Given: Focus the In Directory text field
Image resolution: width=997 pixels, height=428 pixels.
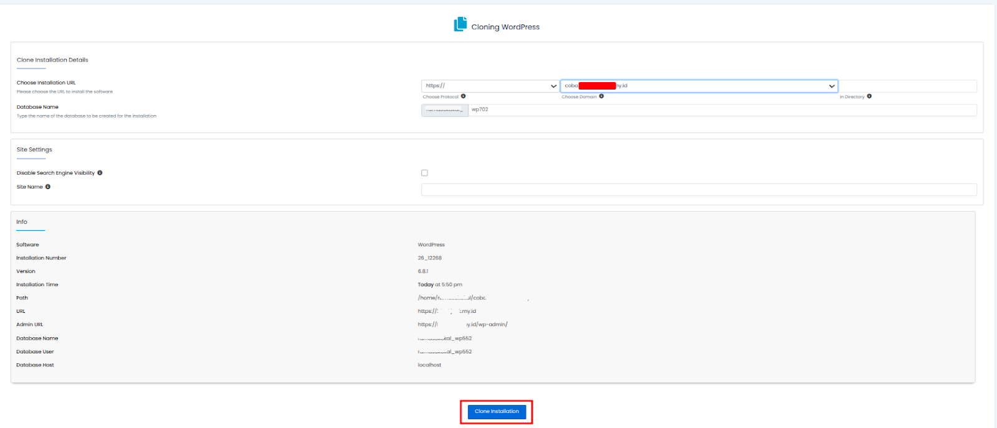Looking at the screenshot, I should coord(907,86).
